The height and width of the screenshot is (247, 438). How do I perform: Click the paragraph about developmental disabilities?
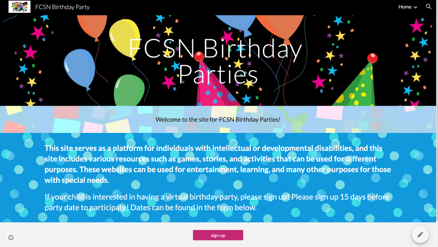point(218,164)
